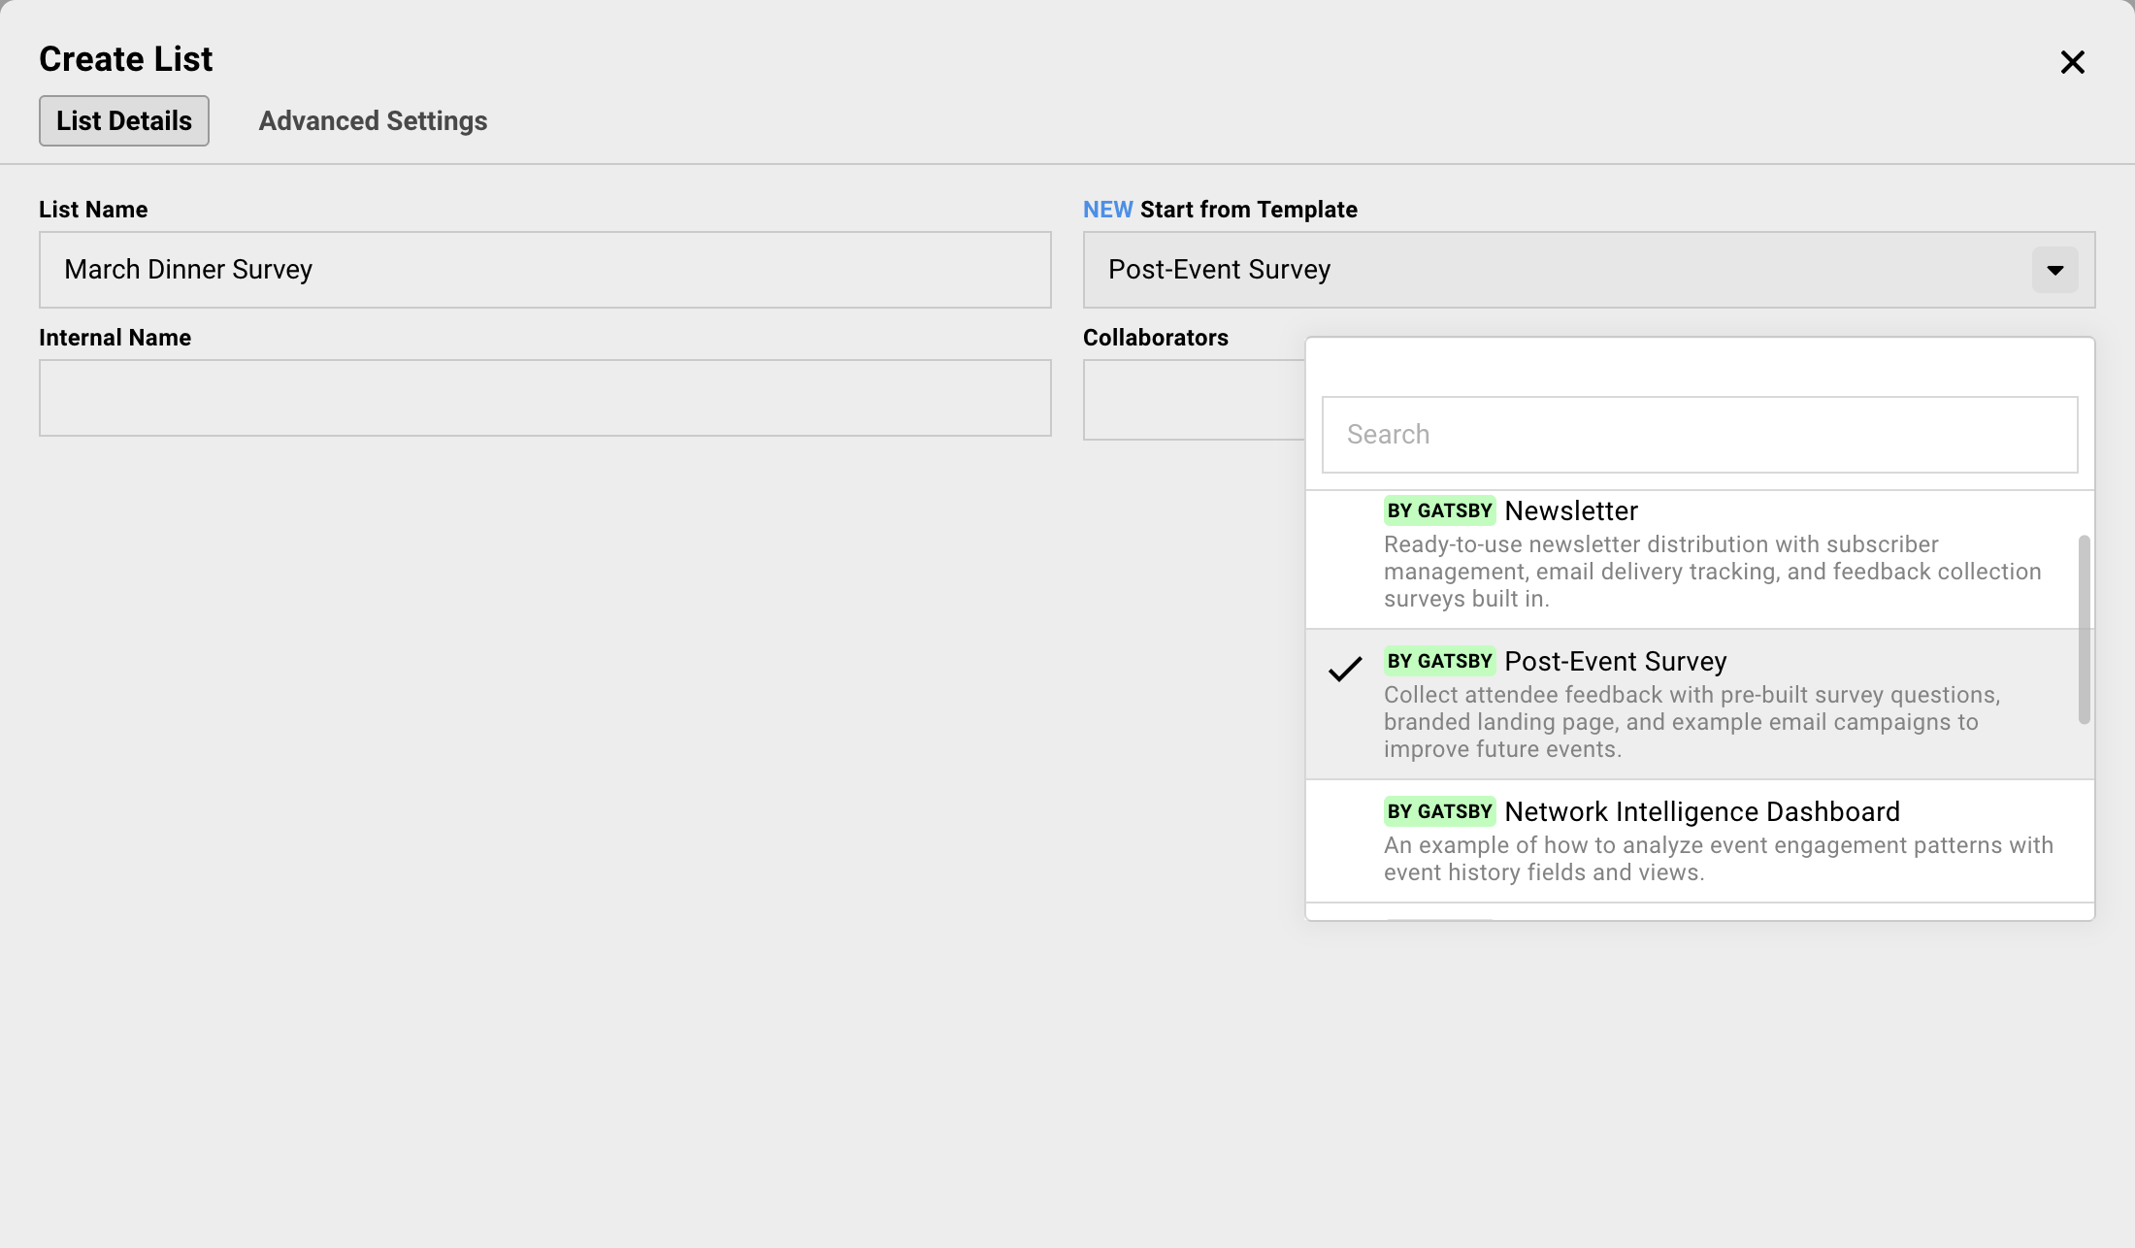Click the Search field in template dropdown

pos(1698,434)
